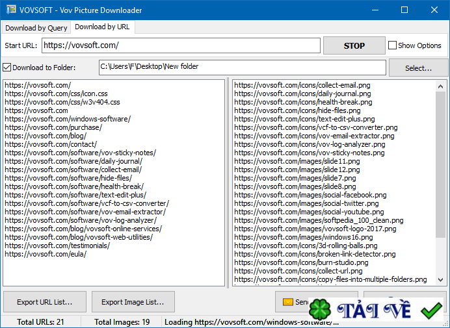Screen dimensions: 450x328
Task: Click the Vov Picture Downloader title bar icon
Action: click(11, 10)
